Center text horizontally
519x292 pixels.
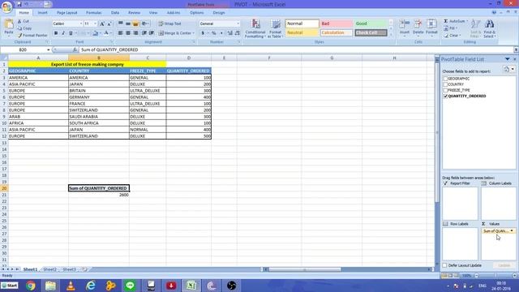[128, 33]
